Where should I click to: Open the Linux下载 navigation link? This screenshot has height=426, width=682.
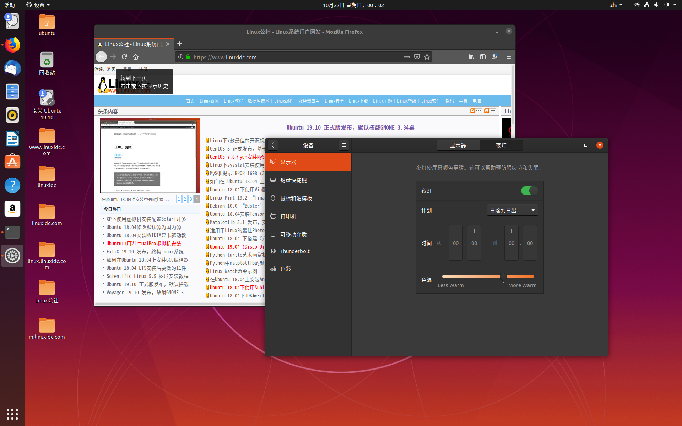pos(358,101)
